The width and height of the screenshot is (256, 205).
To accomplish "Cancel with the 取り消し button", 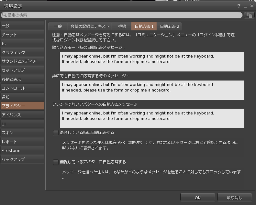I will point(235,198).
